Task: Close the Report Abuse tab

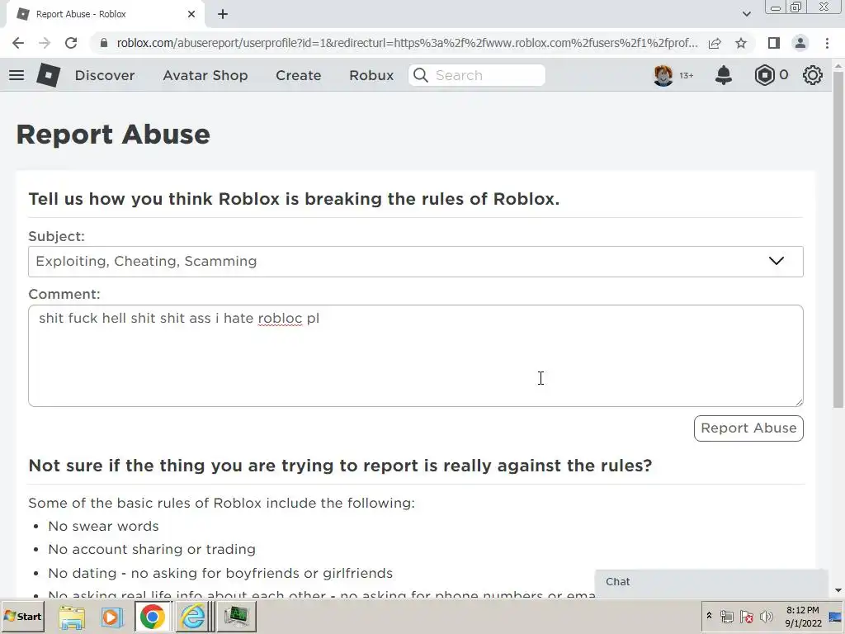Action: click(x=191, y=15)
